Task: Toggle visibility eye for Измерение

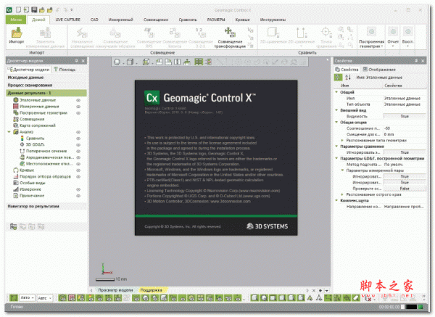Action: click(x=78, y=189)
